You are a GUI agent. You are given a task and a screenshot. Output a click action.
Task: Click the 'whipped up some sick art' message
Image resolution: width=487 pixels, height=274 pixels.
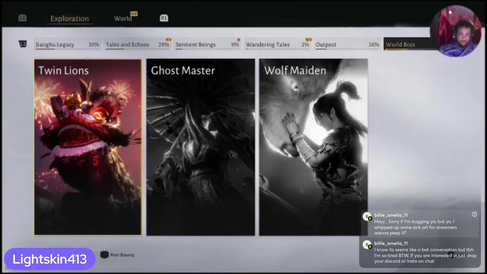coord(415,227)
